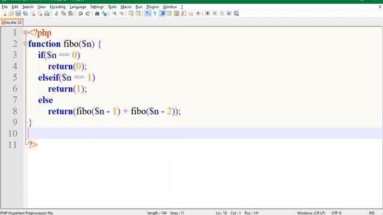Open the View menu
The image size is (383, 215).
[x=41, y=7]
